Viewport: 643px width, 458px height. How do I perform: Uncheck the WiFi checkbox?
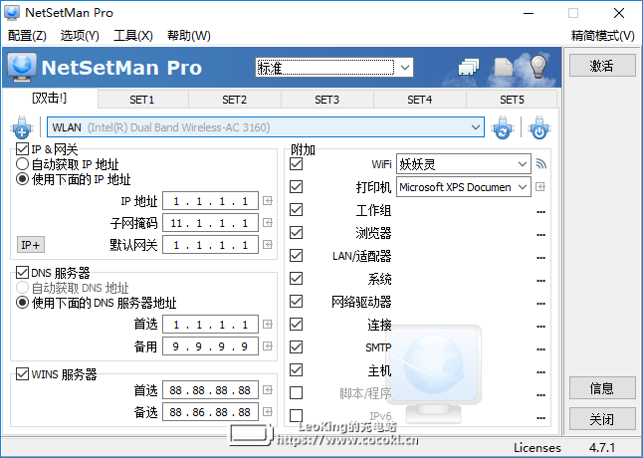296,164
